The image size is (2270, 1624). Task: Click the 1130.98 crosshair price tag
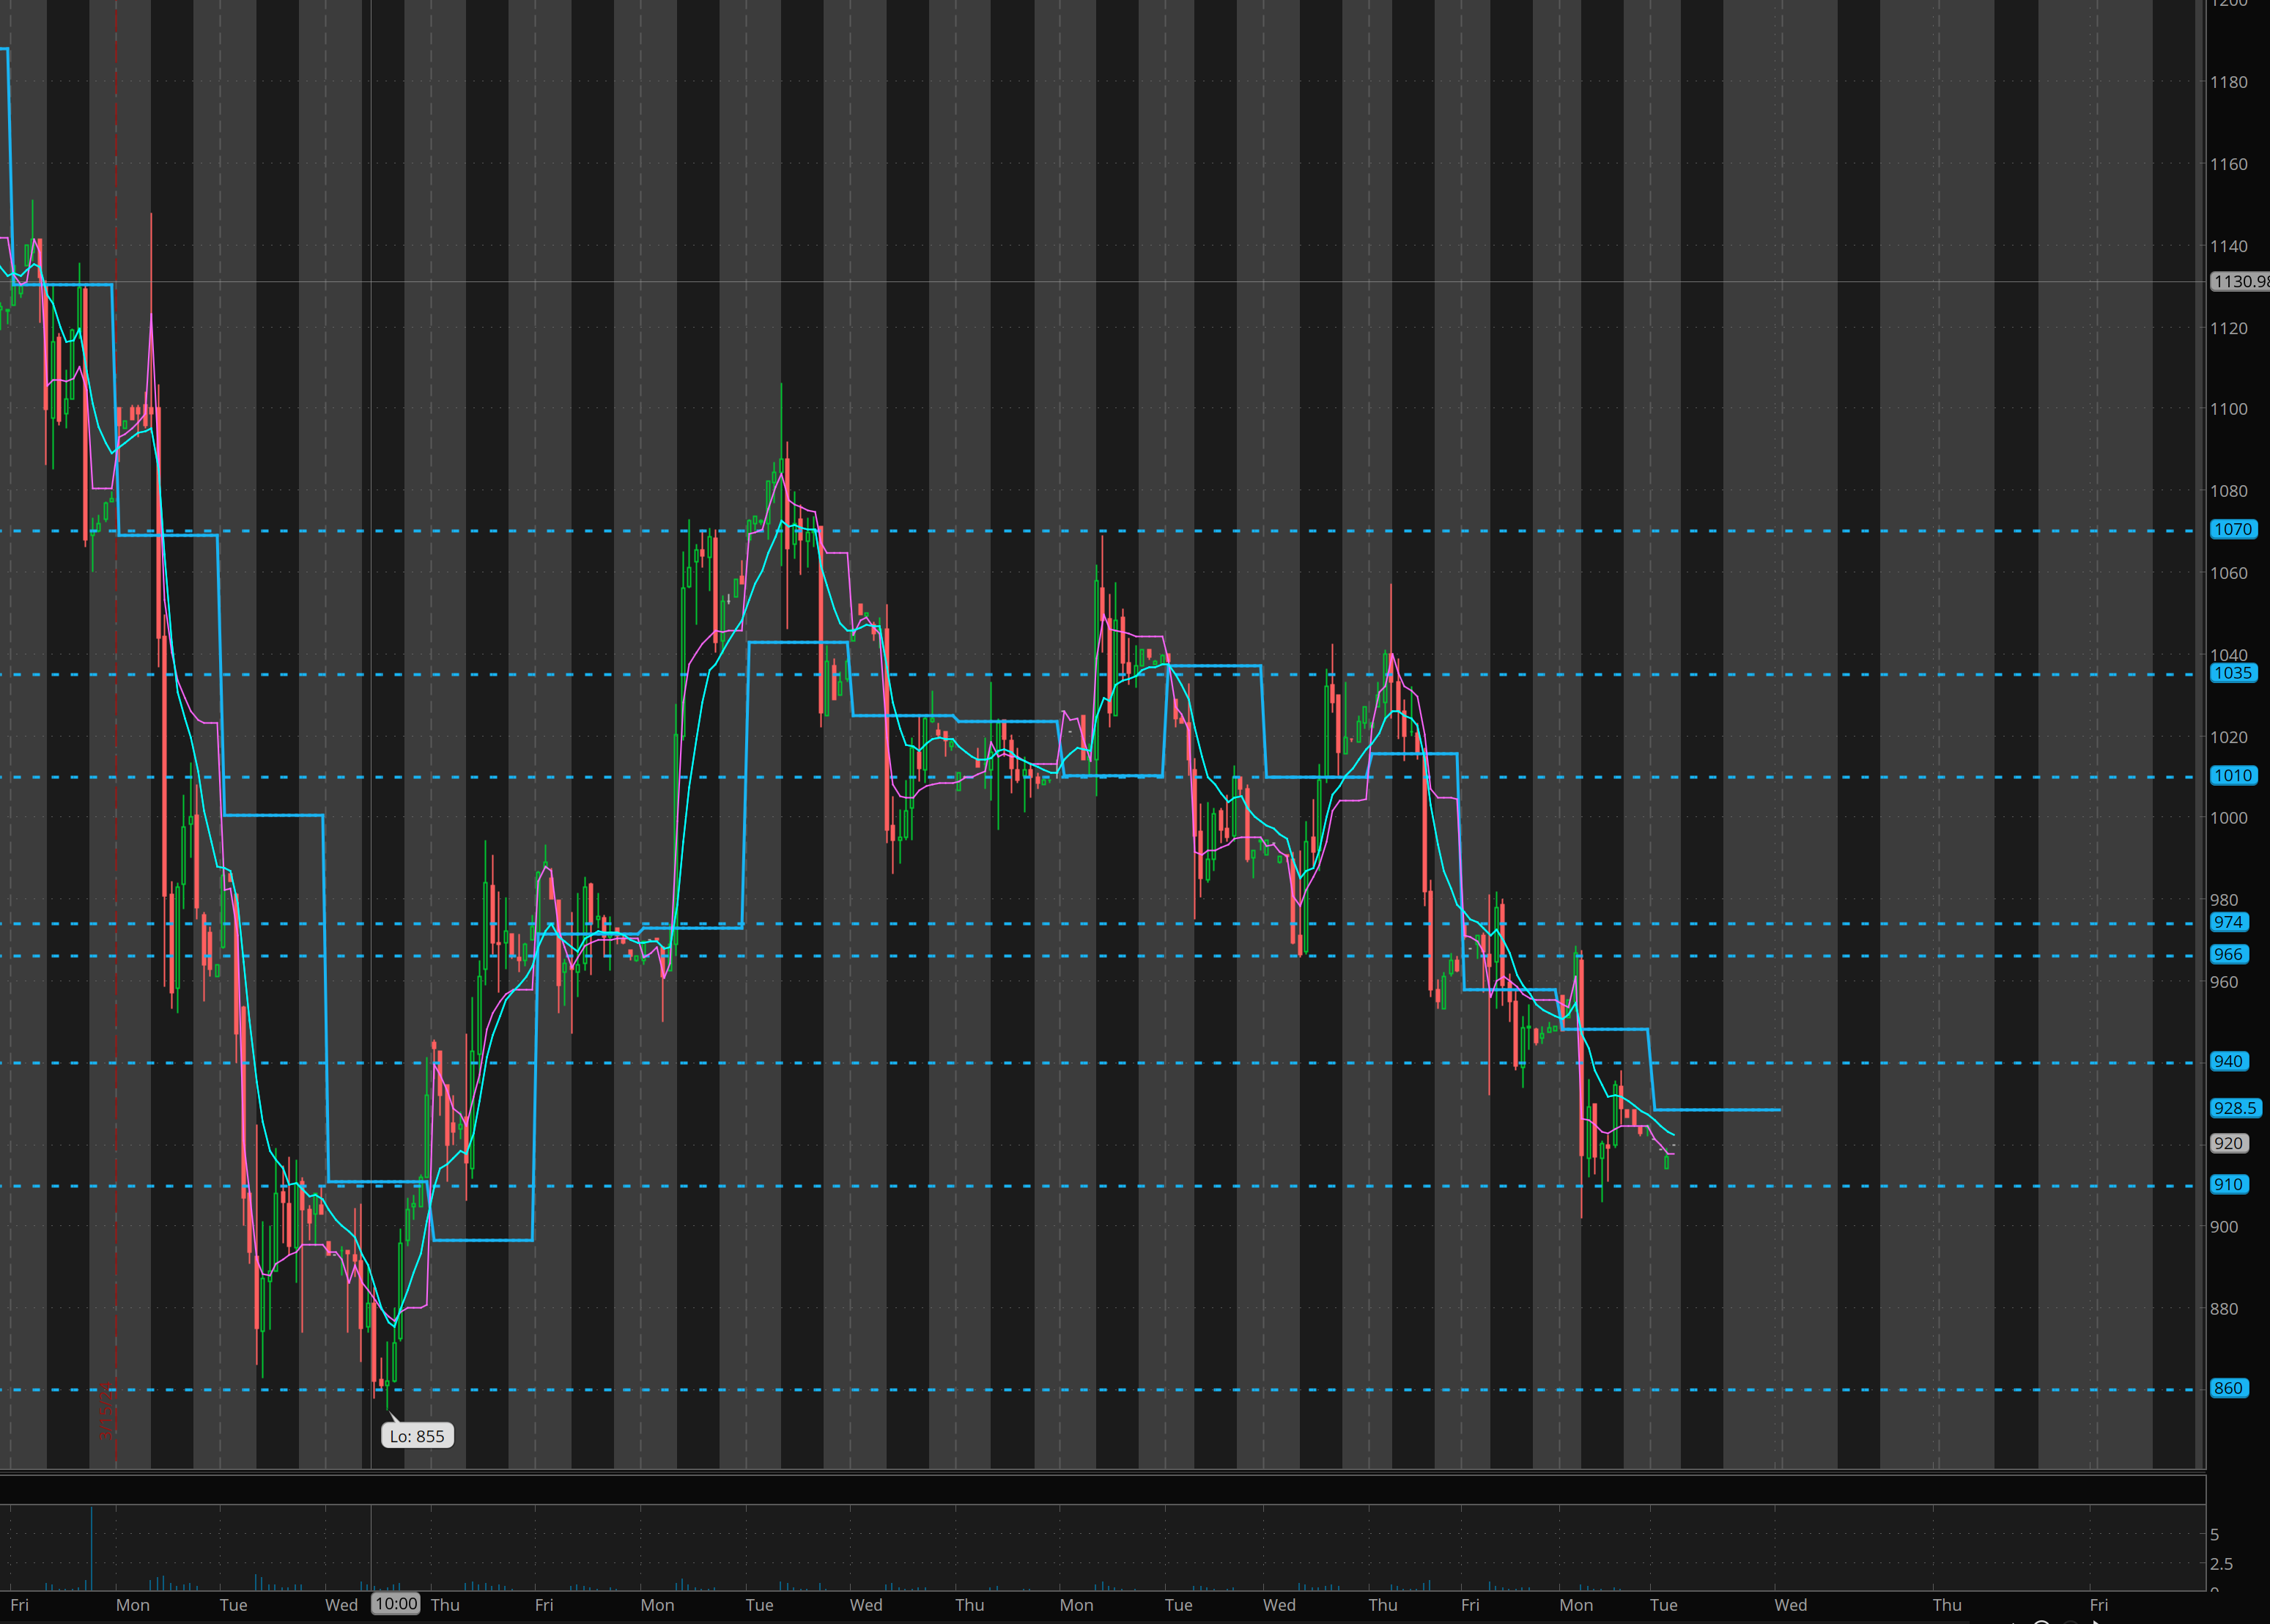tap(2239, 282)
